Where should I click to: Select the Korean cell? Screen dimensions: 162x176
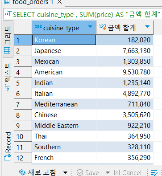[64, 40]
